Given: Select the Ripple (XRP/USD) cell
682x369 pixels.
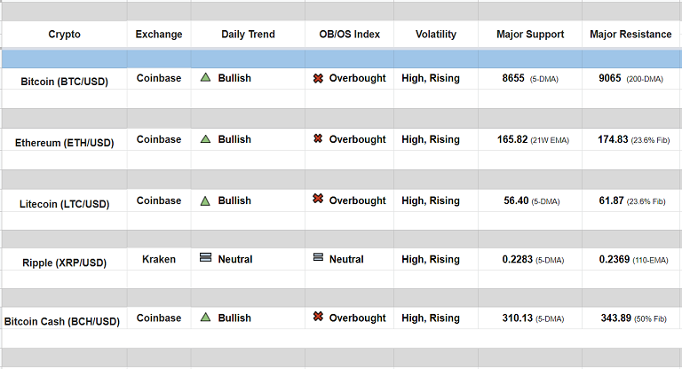Looking at the screenshot, I should (64, 263).
